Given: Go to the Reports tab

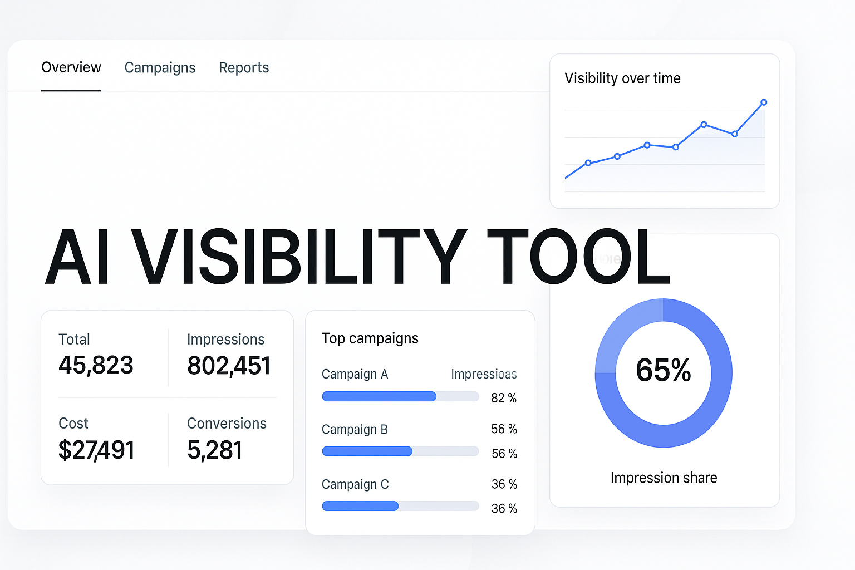Looking at the screenshot, I should click(x=244, y=67).
